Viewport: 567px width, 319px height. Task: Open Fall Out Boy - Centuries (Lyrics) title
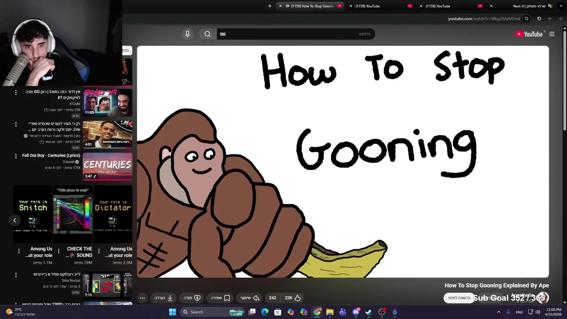pos(51,156)
